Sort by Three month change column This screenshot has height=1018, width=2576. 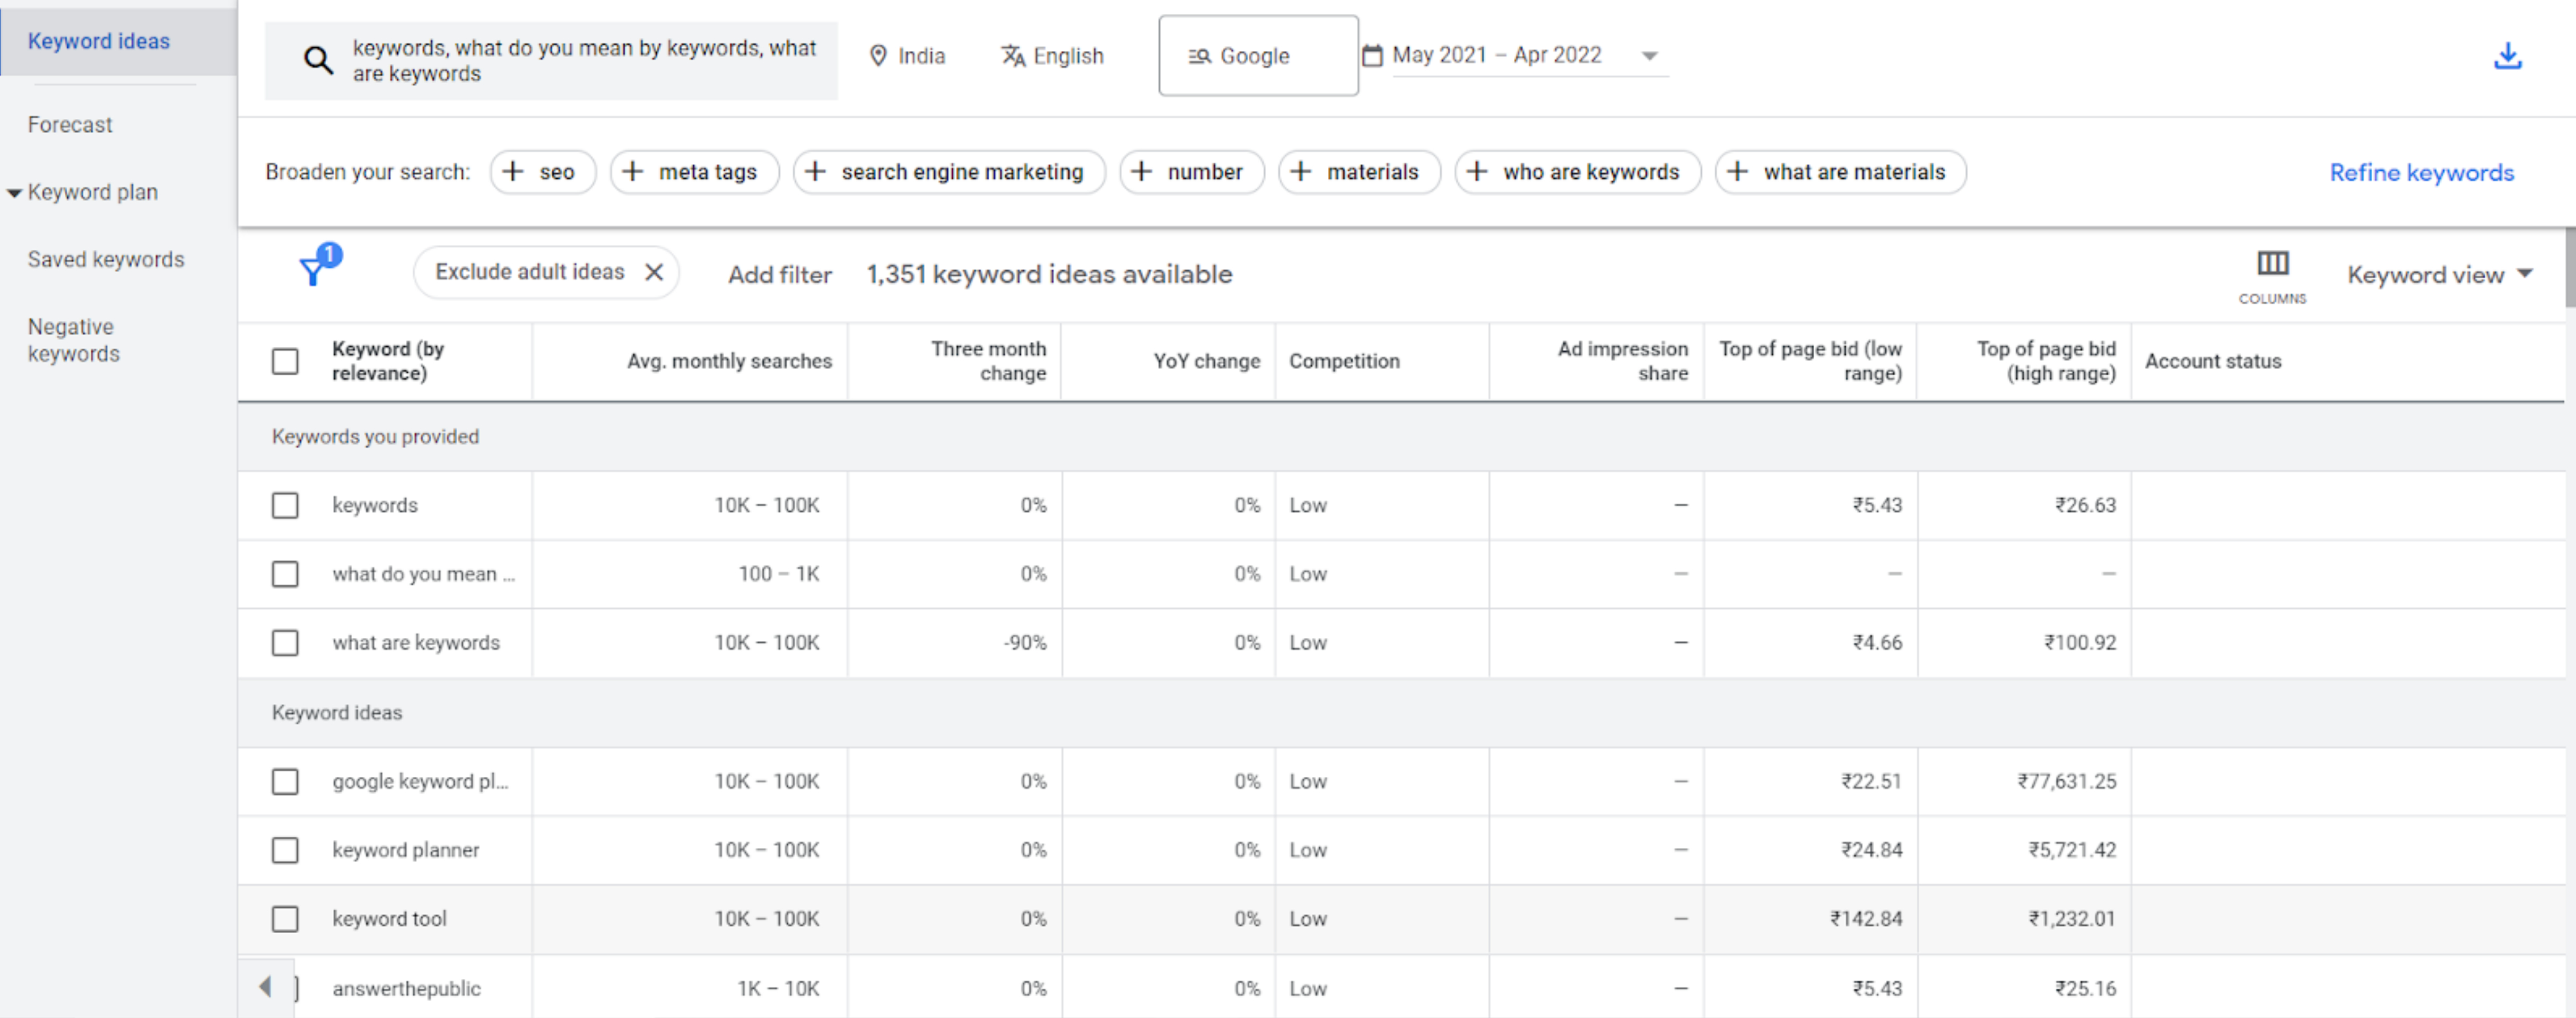pos(988,361)
